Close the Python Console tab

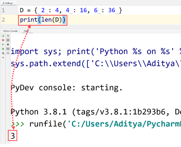(19, 31)
